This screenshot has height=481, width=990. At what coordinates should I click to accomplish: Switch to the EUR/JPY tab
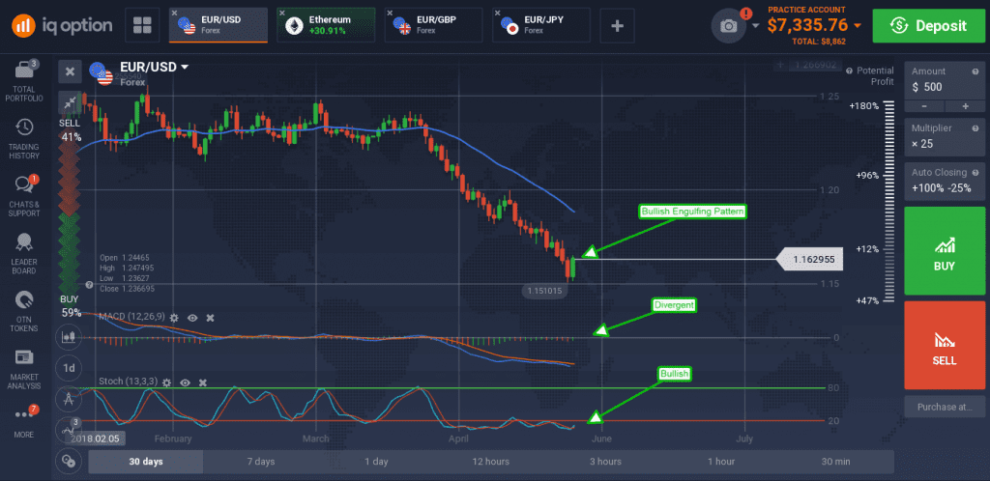541,25
